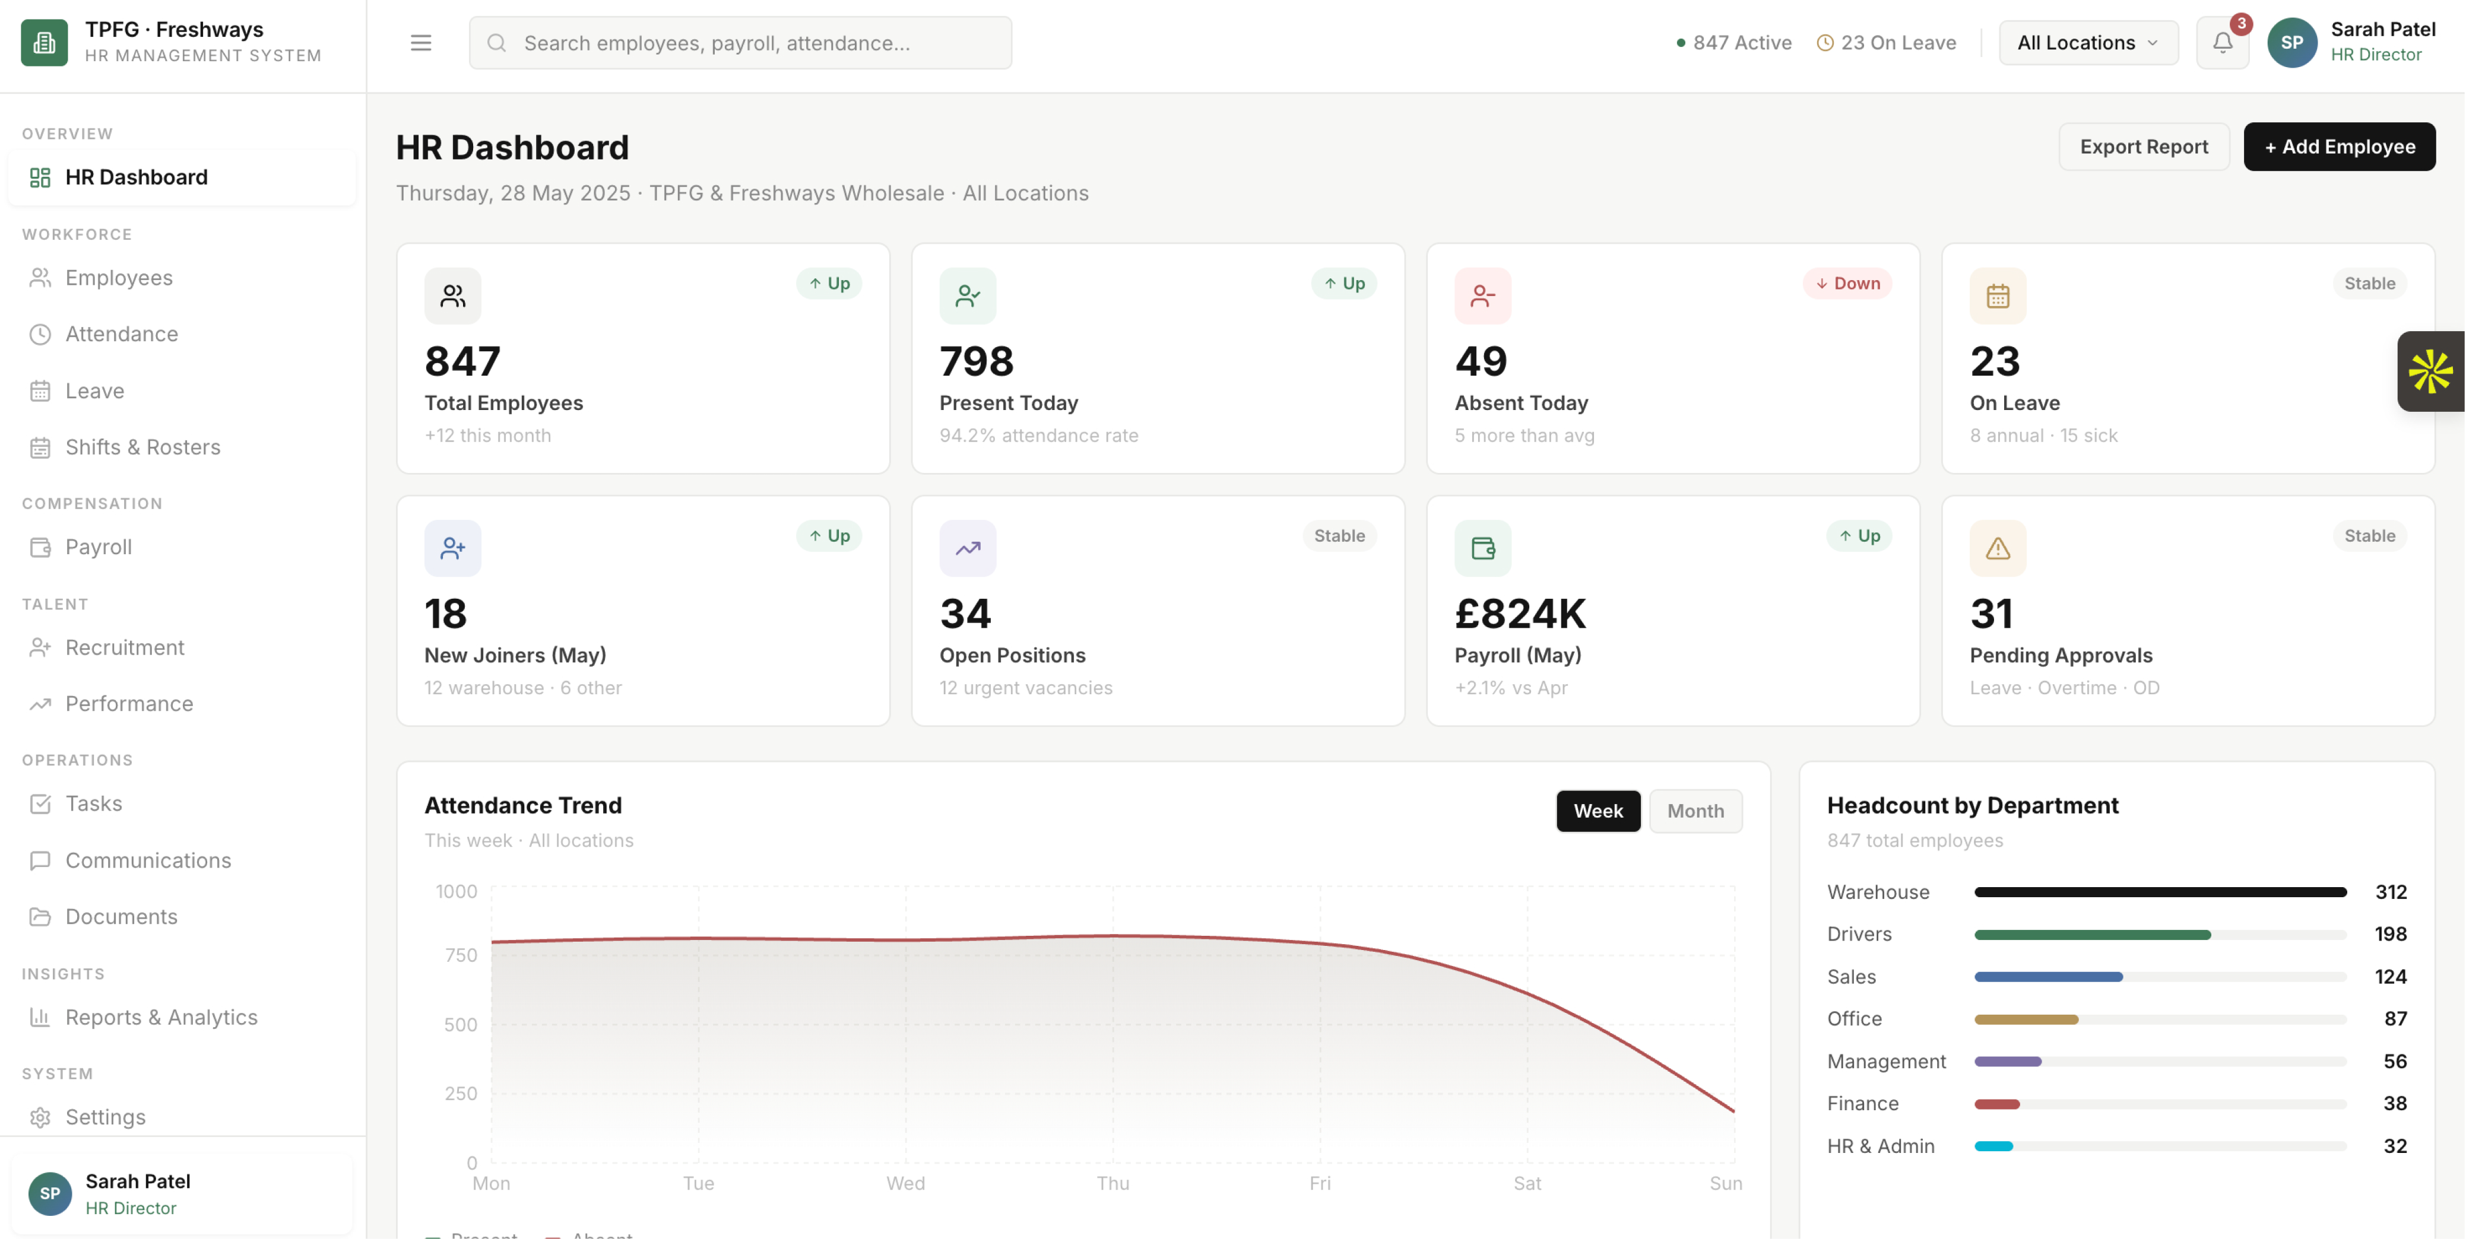
Task: Click the notification count badge 3
Action: tap(2240, 23)
